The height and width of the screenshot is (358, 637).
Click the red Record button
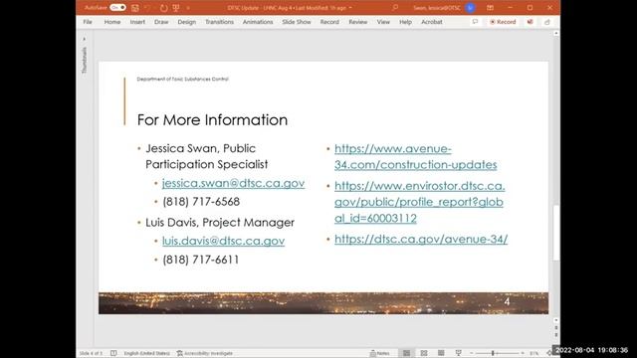pos(503,22)
